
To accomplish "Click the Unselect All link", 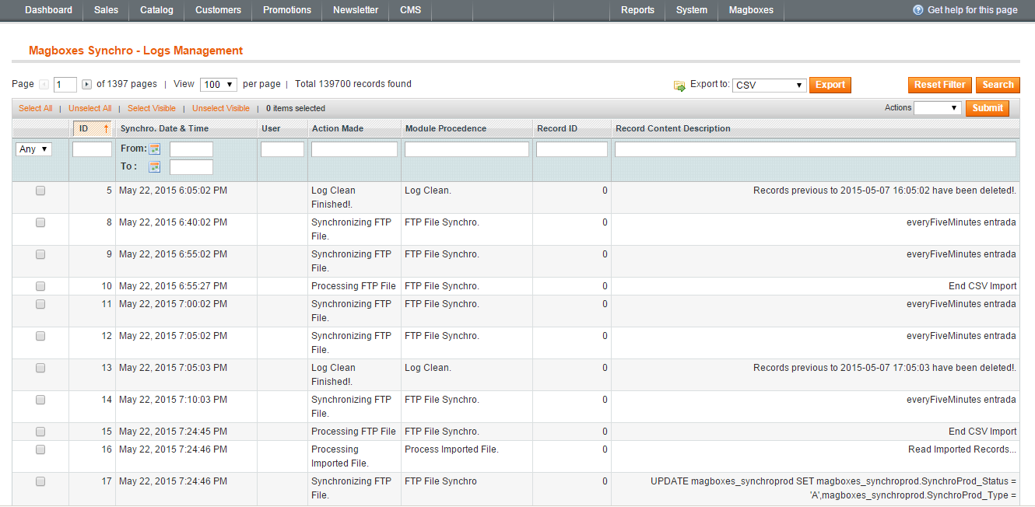I will click(90, 109).
